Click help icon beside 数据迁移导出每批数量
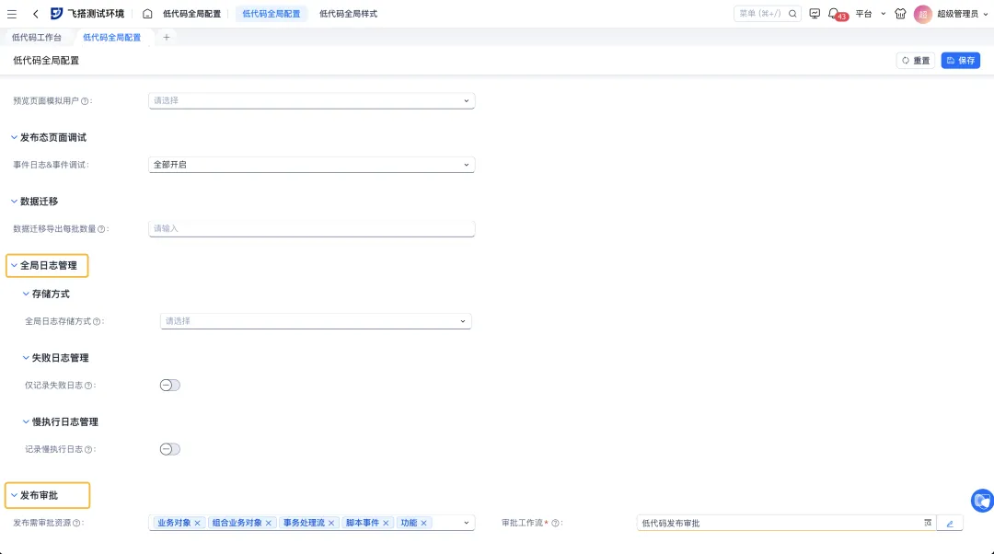The image size is (994, 554). 101,229
